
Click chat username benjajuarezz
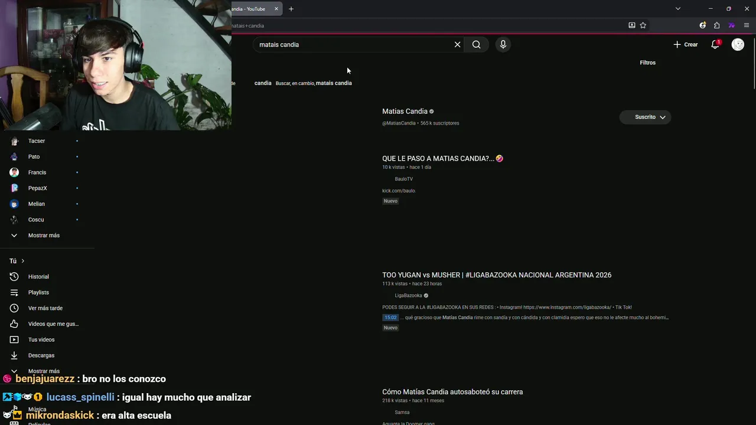tap(45, 379)
